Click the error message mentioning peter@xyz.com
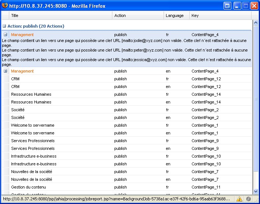 [125, 52]
